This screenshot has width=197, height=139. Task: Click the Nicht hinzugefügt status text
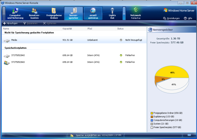tap(134, 40)
